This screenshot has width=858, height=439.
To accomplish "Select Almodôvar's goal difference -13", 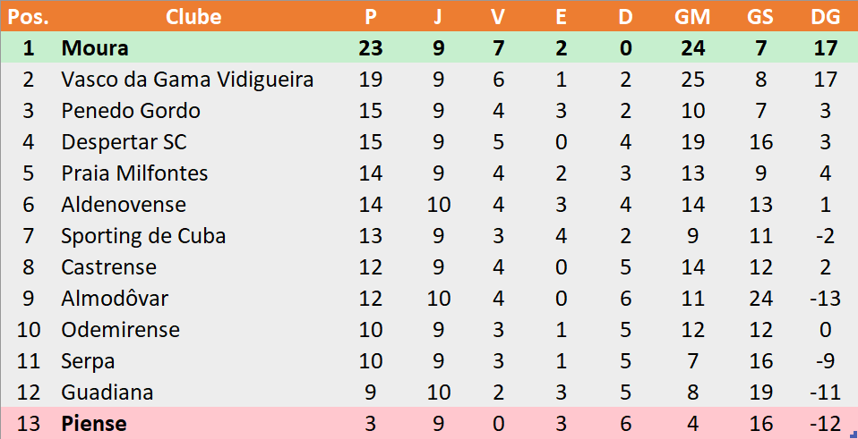I will (826, 299).
